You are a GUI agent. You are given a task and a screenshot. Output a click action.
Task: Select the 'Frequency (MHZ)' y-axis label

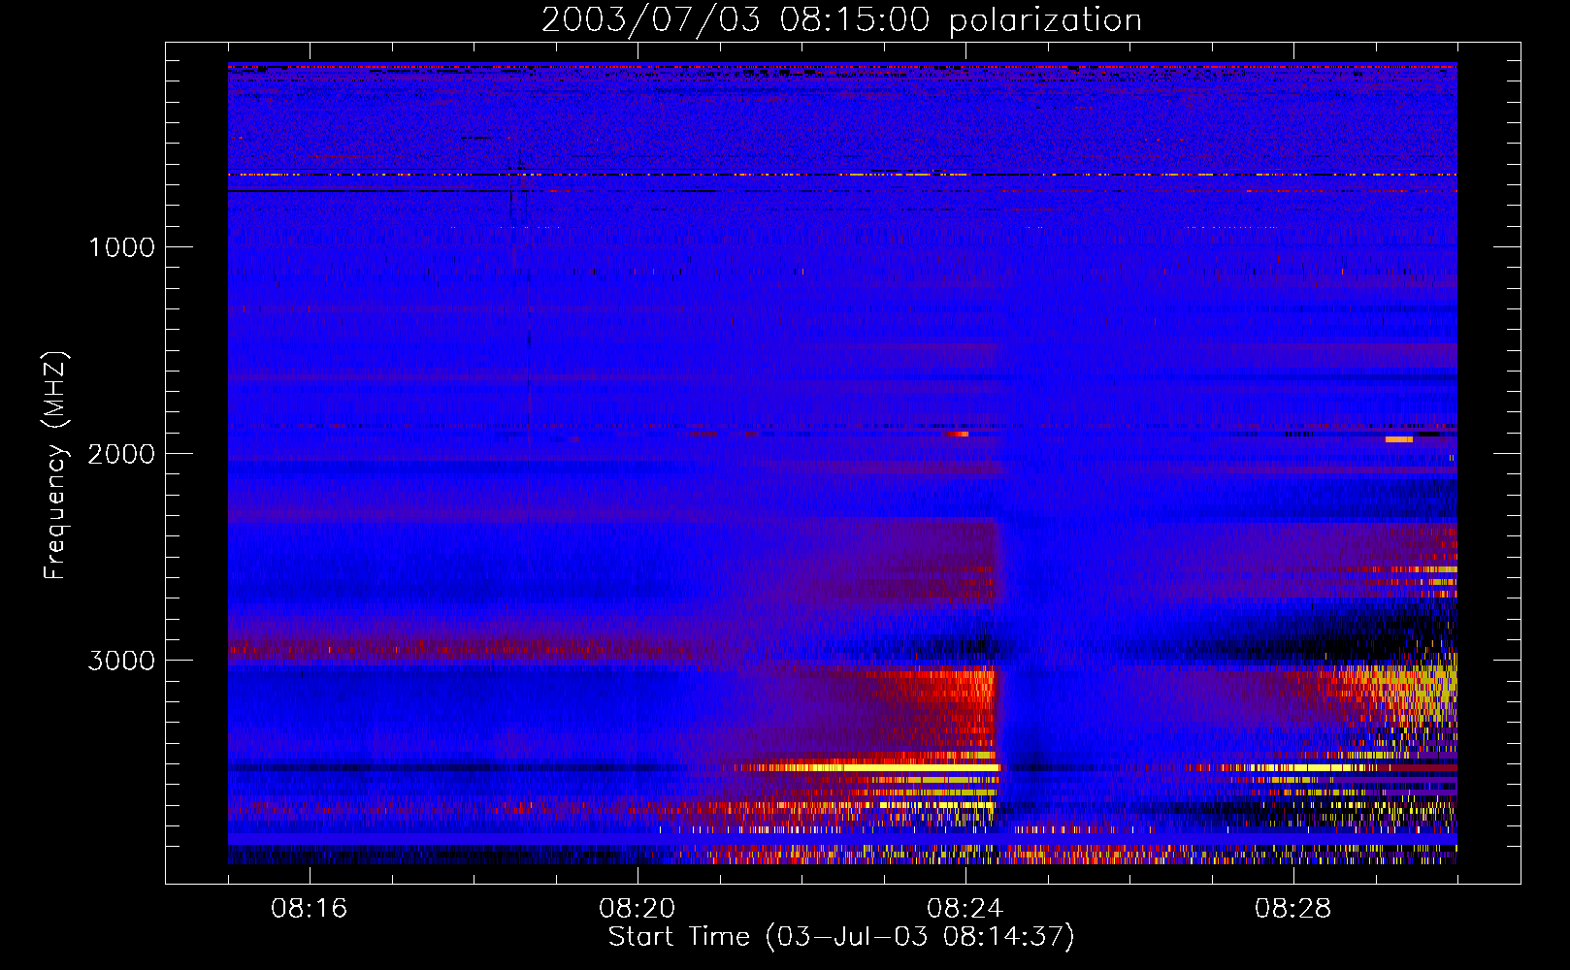coord(55,466)
